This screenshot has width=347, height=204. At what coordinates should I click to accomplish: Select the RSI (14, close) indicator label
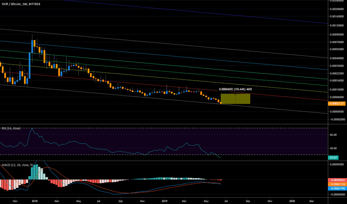pos(11,128)
